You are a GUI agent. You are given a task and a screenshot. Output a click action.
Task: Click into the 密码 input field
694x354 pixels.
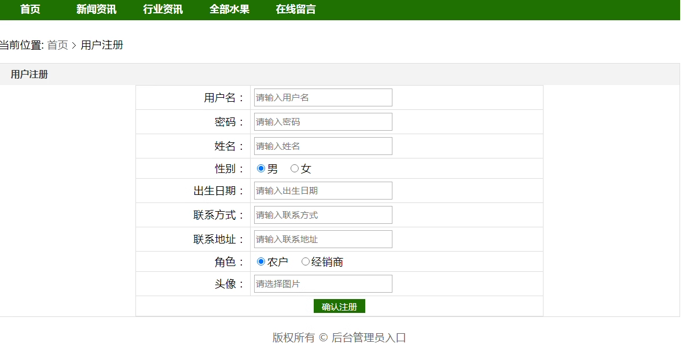click(323, 122)
